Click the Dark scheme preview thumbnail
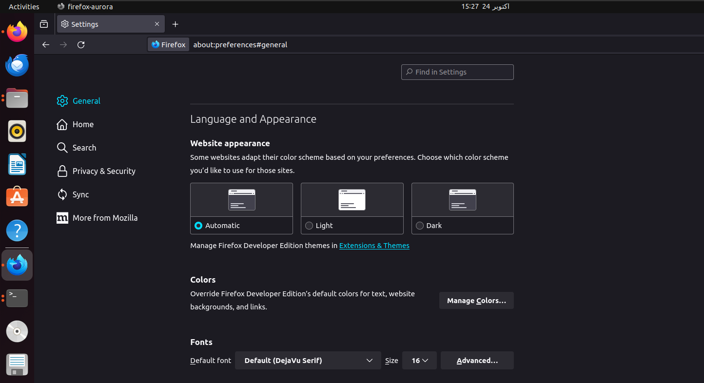The width and height of the screenshot is (704, 383). (x=463, y=200)
